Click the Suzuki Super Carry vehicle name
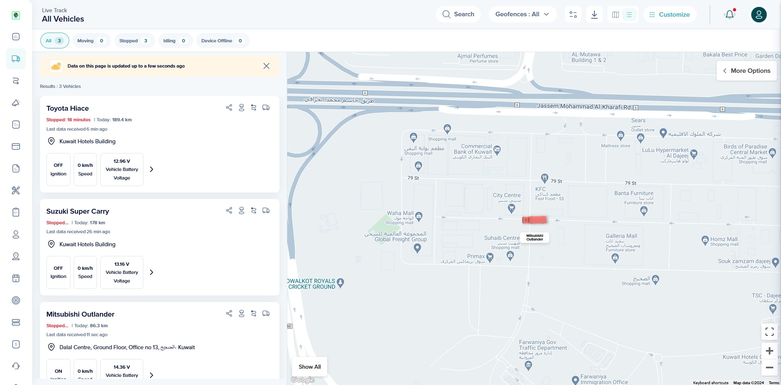The width and height of the screenshot is (781, 385). [x=78, y=211]
